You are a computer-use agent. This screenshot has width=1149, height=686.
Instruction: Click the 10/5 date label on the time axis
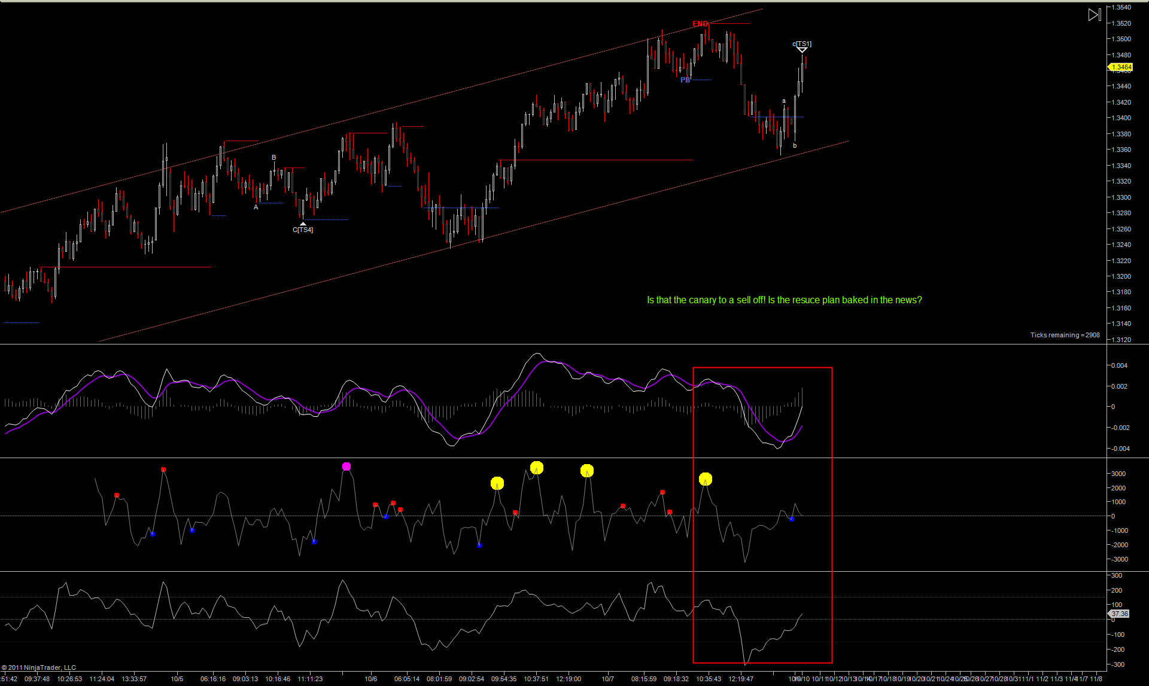click(x=177, y=679)
